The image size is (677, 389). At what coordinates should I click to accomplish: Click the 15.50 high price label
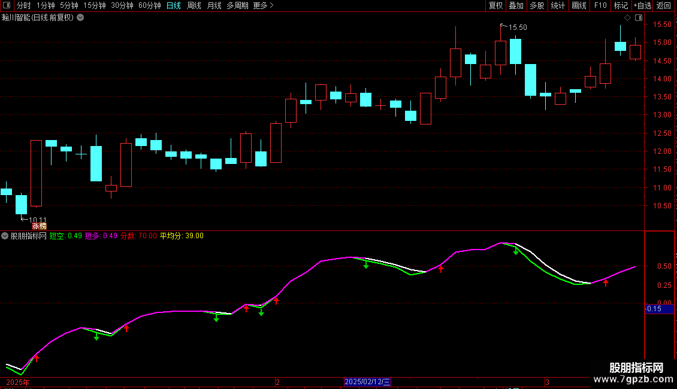pos(518,28)
